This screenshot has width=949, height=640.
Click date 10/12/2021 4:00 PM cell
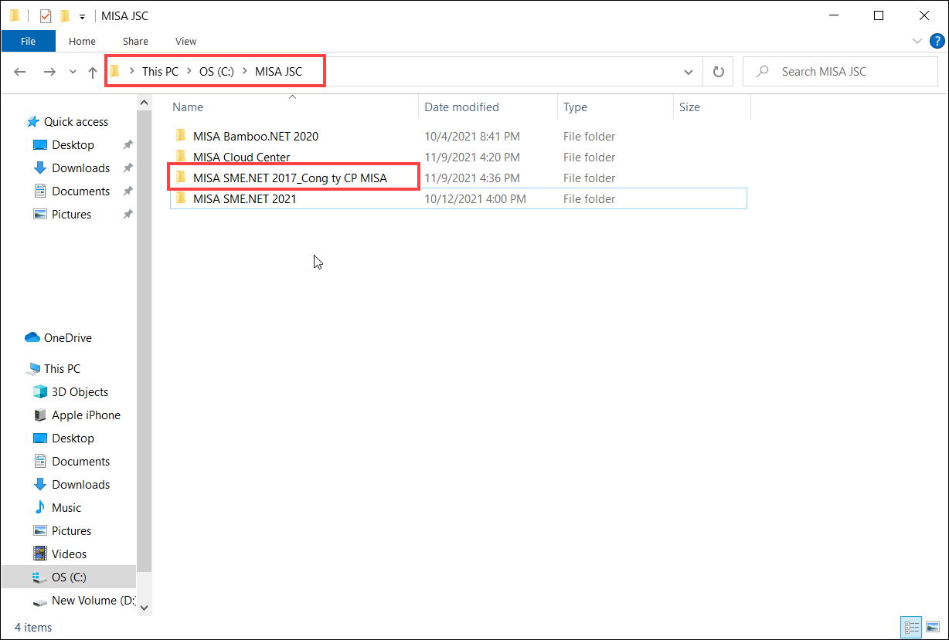[x=474, y=198]
